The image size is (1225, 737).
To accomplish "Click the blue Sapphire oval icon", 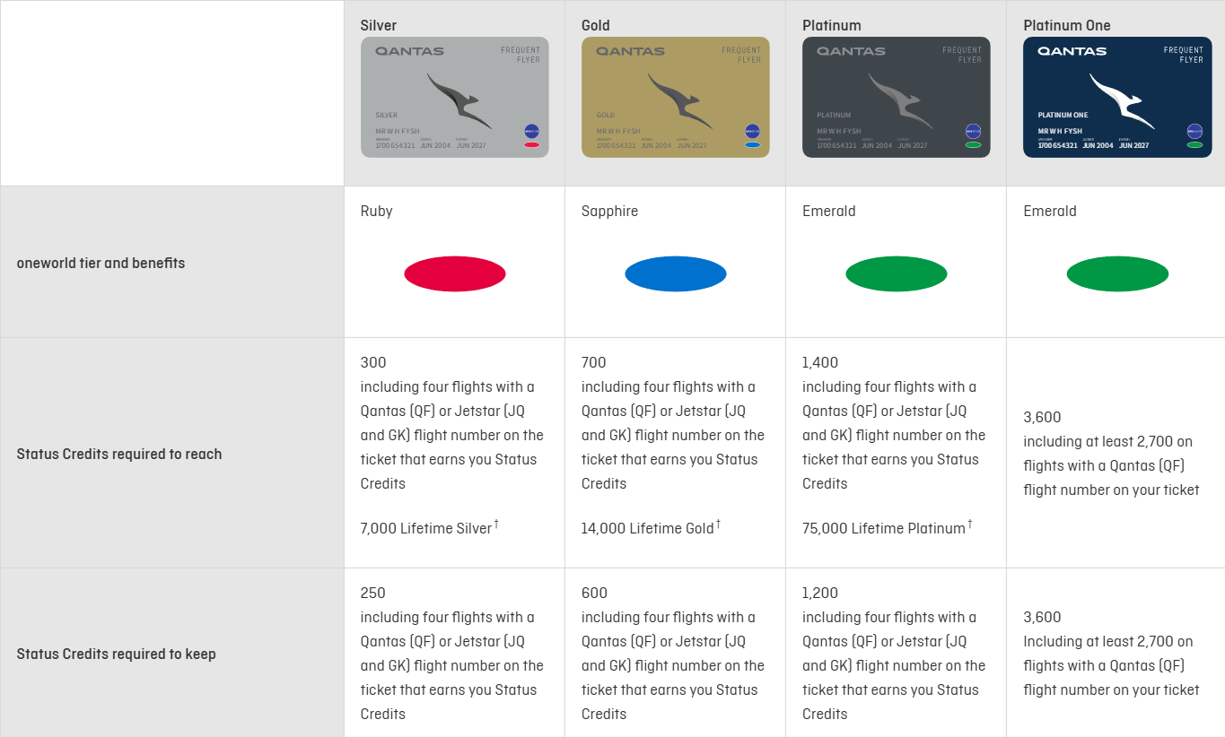I will click(x=676, y=273).
